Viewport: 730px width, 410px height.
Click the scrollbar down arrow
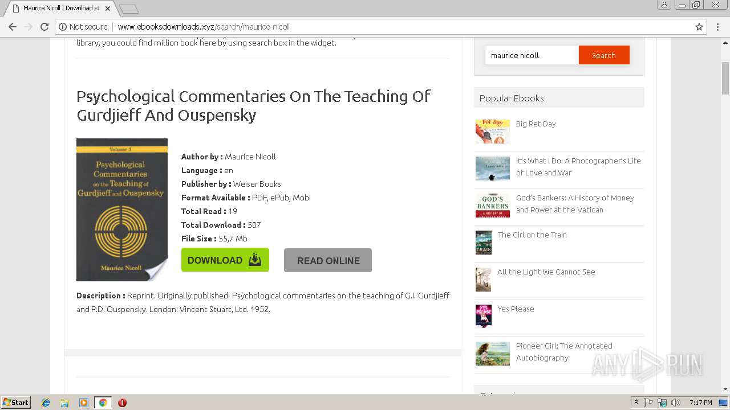[x=725, y=389]
